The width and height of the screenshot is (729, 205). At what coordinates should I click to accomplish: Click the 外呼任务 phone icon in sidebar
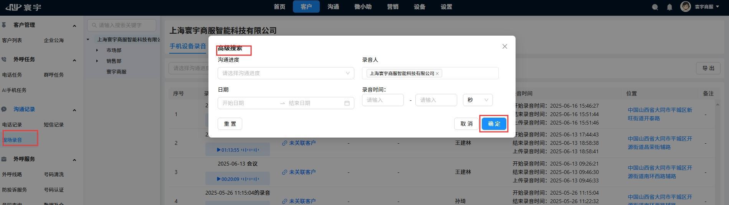[x=4, y=59]
